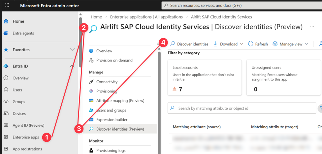Sort by Matching attribute (source) column
This screenshot has height=154, width=322.
point(197,127)
